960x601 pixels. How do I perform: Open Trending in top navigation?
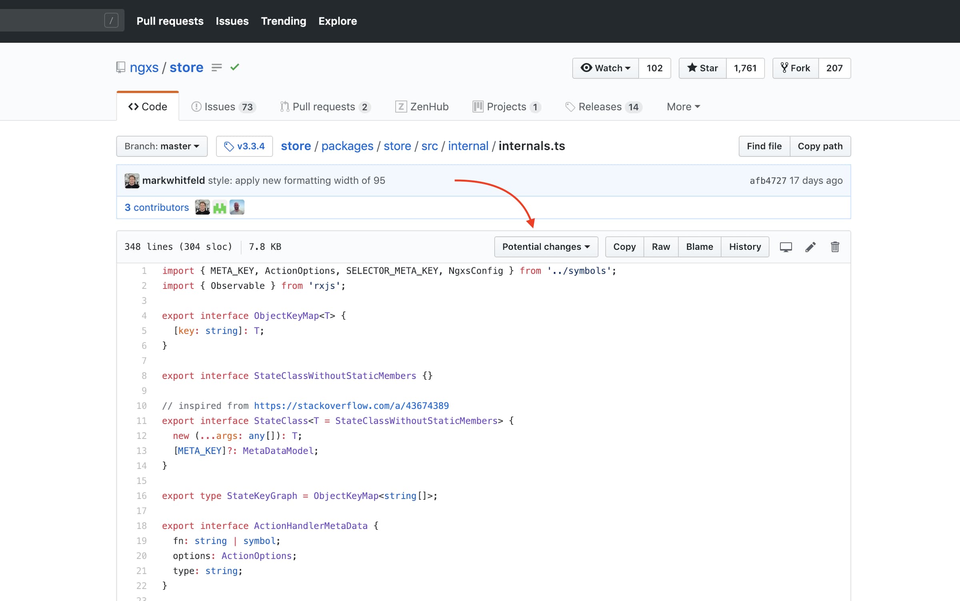[283, 21]
